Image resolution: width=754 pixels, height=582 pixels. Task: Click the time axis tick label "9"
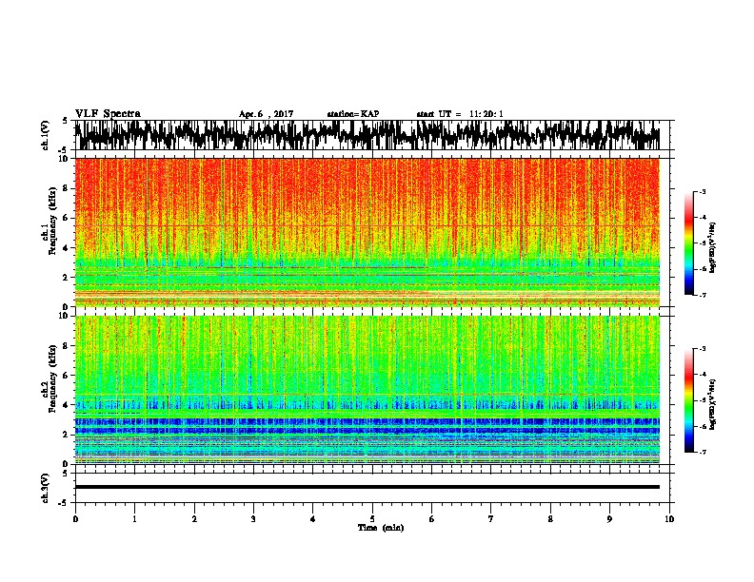pos(609,519)
